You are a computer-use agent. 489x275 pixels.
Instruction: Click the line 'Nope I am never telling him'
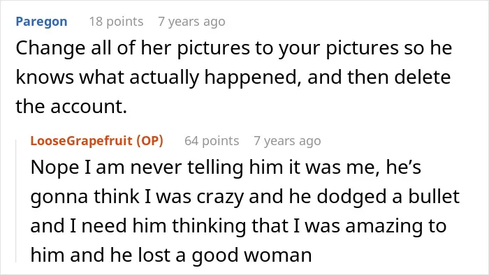pyautogui.click(x=226, y=168)
